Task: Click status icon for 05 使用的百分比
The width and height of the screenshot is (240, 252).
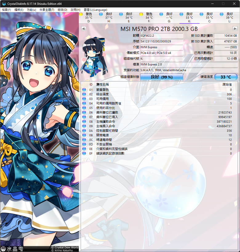Action: click(x=84, y=108)
